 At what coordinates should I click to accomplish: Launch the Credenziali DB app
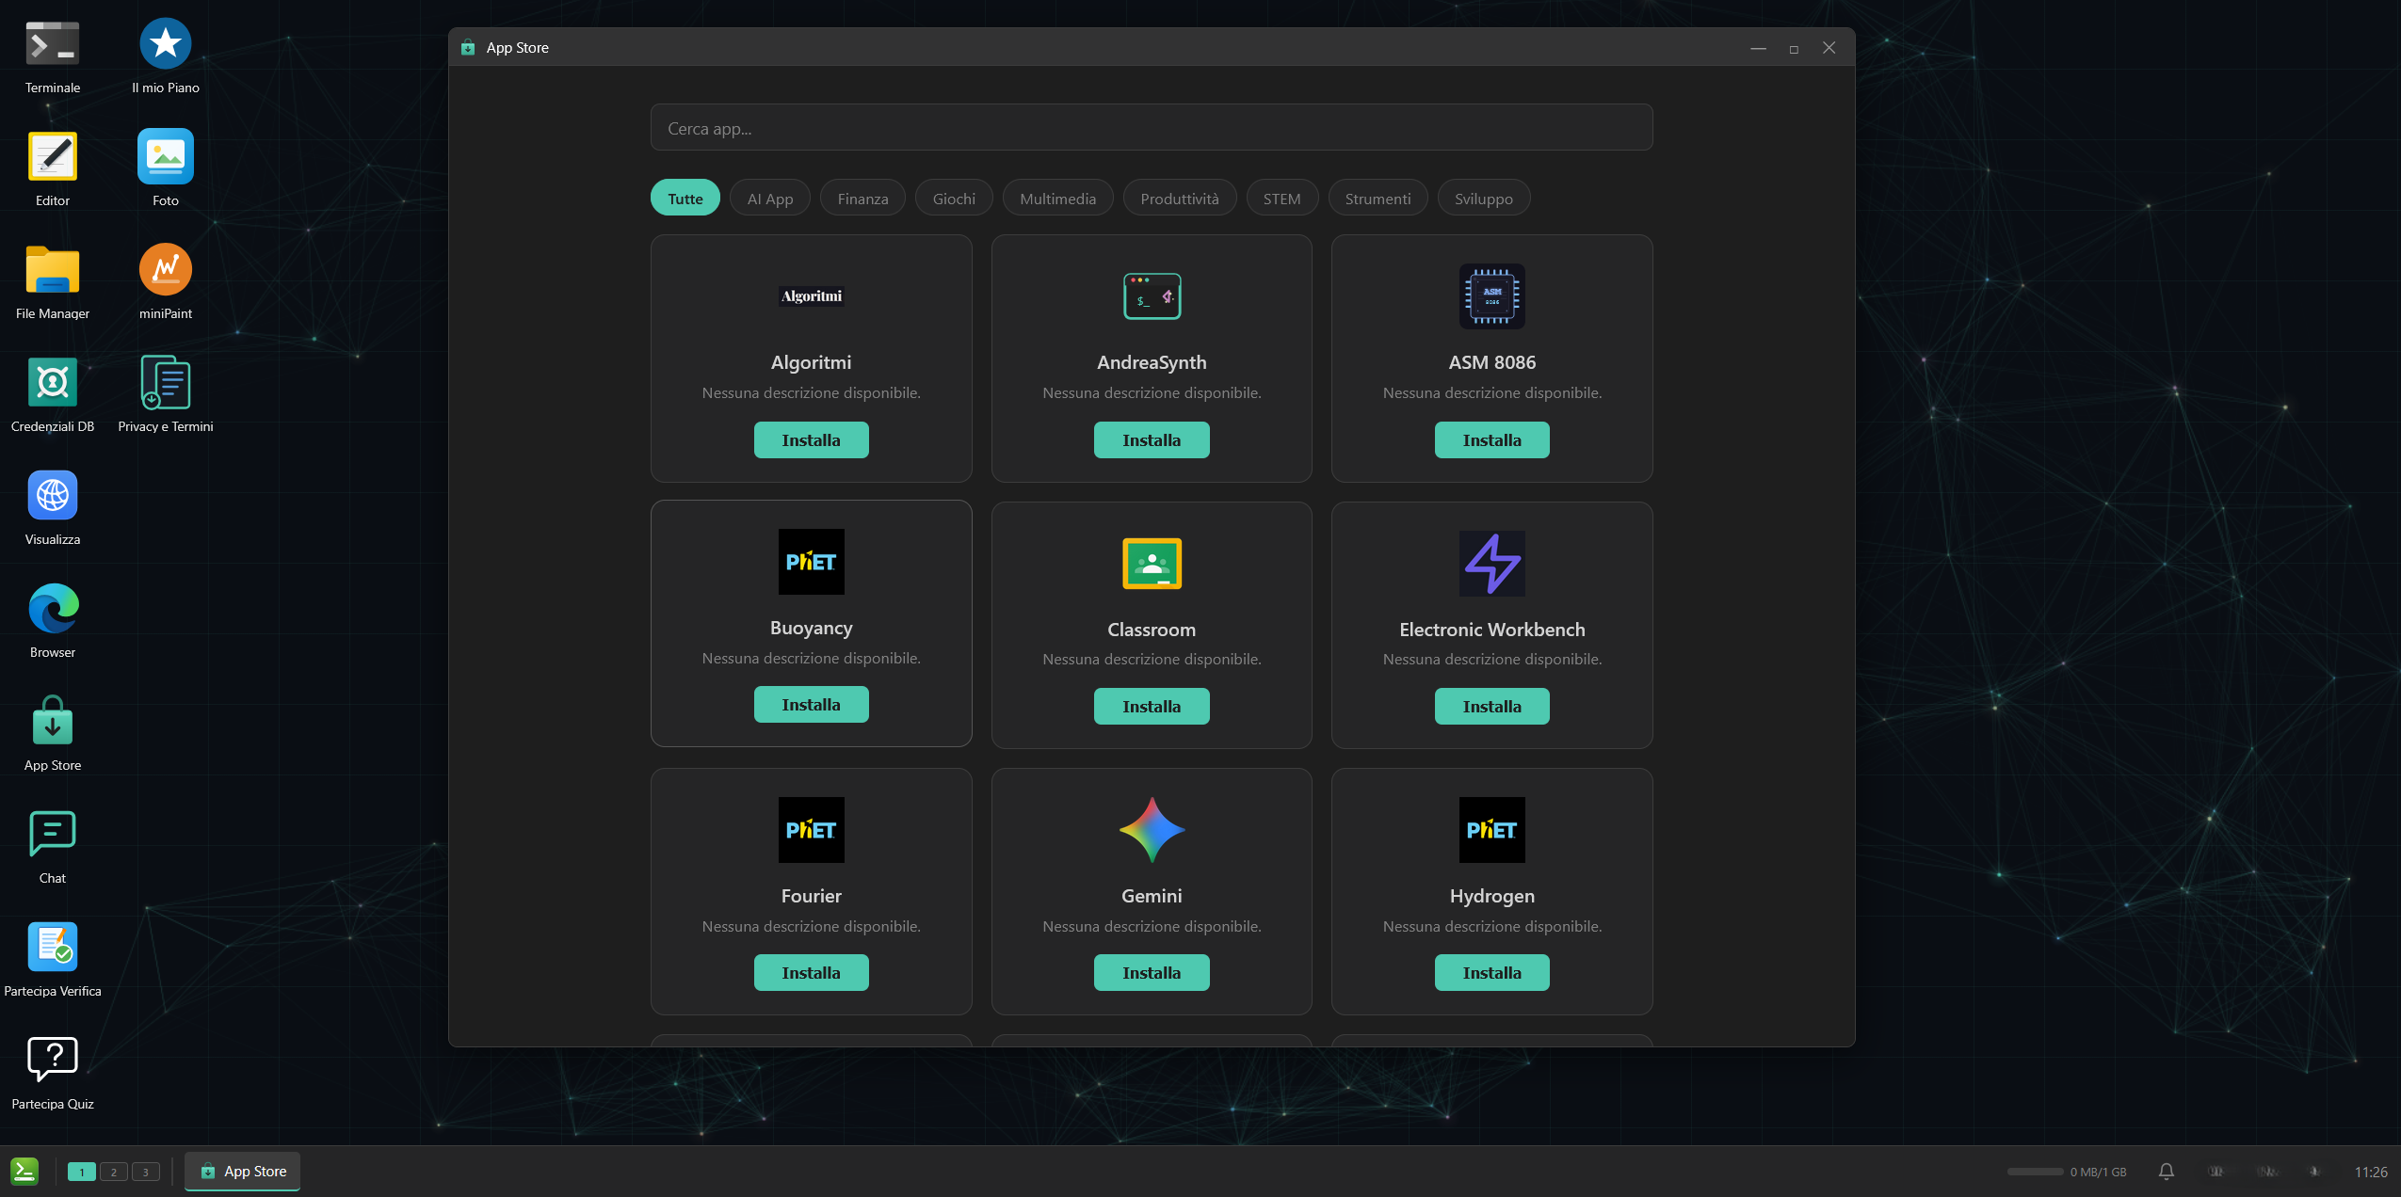point(52,382)
